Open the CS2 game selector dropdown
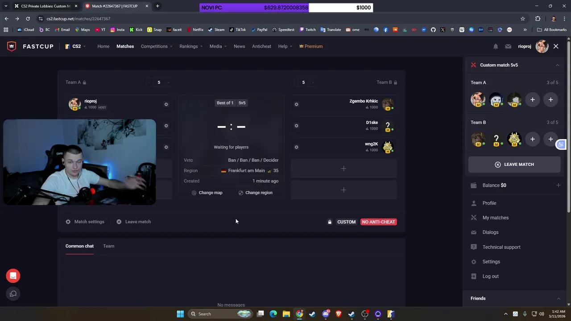This screenshot has width=571, height=321. point(75,46)
